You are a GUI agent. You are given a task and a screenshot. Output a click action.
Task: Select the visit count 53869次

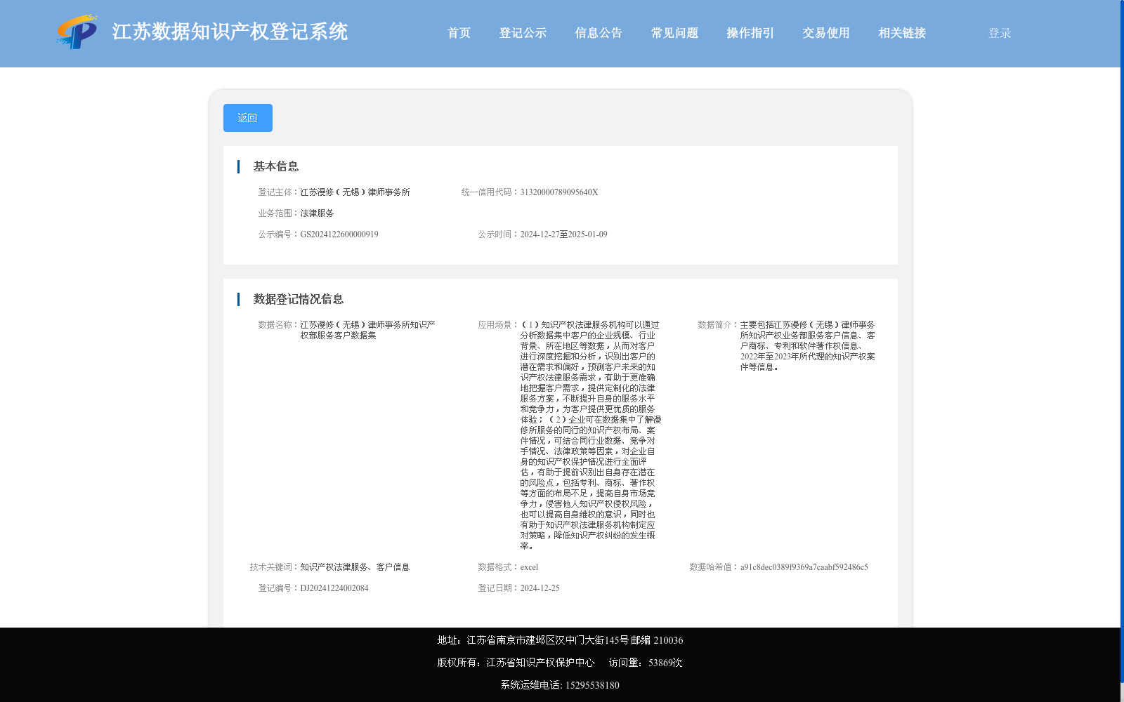tap(665, 663)
